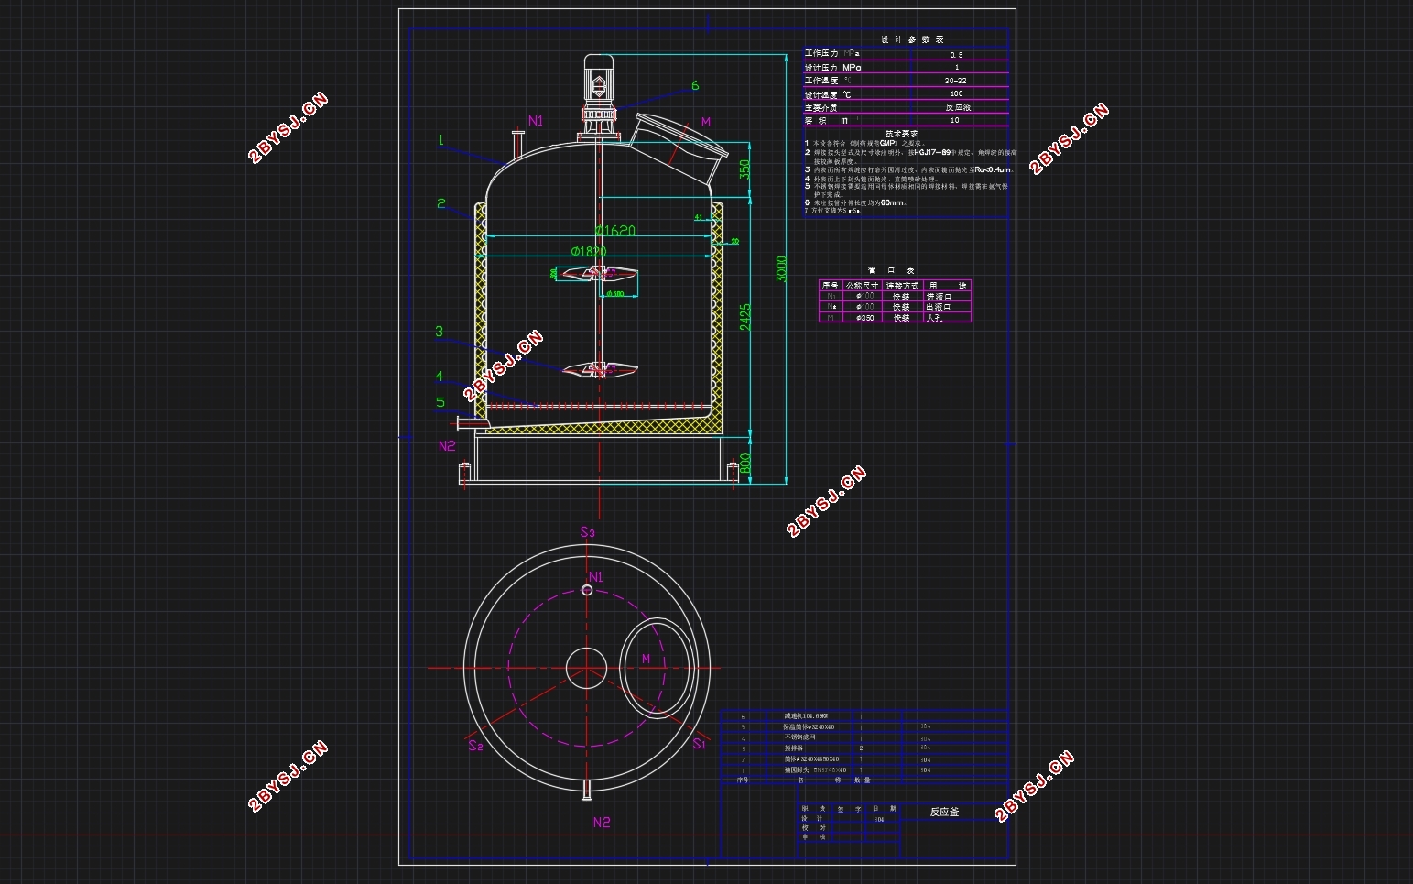Click the S2 label in plan view

click(475, 746)
